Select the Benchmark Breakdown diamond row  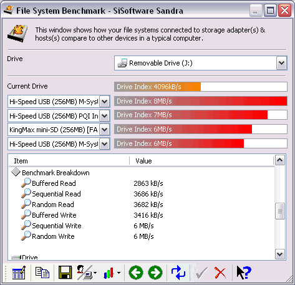pyautogui.click(x=51, y=173)
